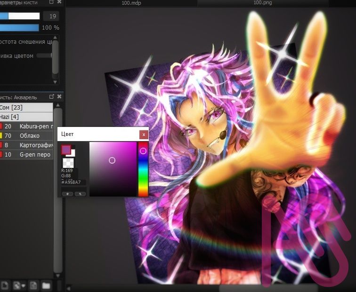The image size is (356, 292).
Task: Click the G:88 color value
Action: coord(66,176)
